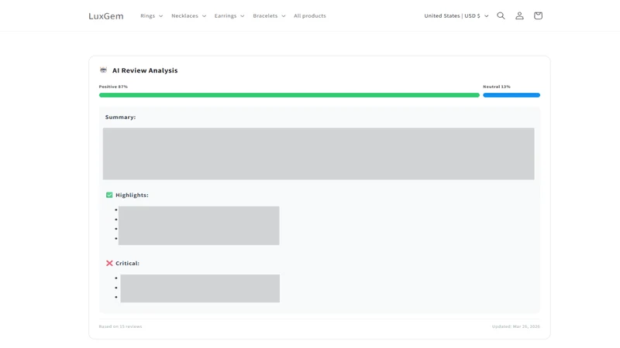Click the red X icon next to Critical
620x348 pixels.
pyautogui.click(x=109, y=263)
